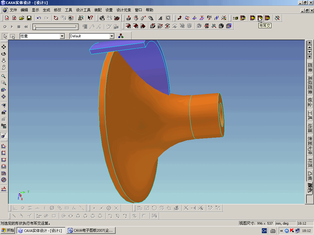Click the Boolean add icon with yellow plus
Screen dimensions: 314x235
click(x=253, y=18)
